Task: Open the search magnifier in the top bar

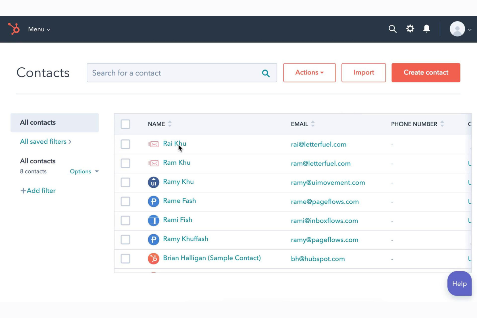Action: 393,29
